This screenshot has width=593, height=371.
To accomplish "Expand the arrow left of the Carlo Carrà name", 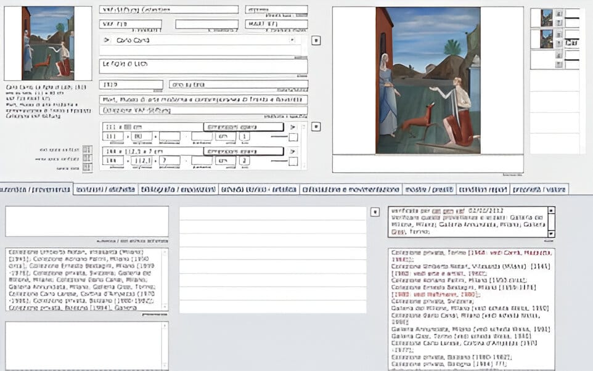I will 107,40.
